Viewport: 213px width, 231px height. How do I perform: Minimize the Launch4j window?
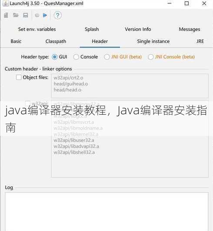point(170,3)
